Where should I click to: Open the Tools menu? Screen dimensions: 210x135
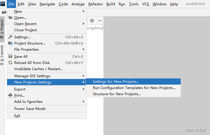click(x=134, y=4)
